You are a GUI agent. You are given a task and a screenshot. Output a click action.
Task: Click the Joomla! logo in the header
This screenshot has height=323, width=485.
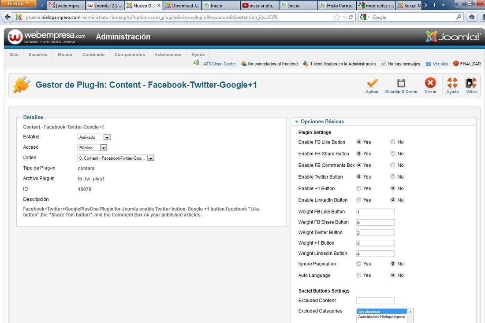[x=453, y=37]
